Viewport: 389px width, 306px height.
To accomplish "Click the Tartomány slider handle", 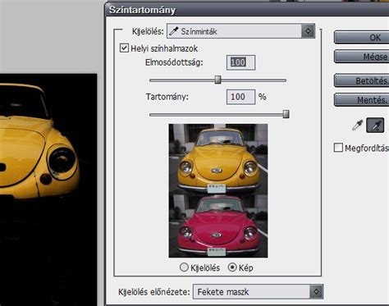I will (x=286, y=114).
